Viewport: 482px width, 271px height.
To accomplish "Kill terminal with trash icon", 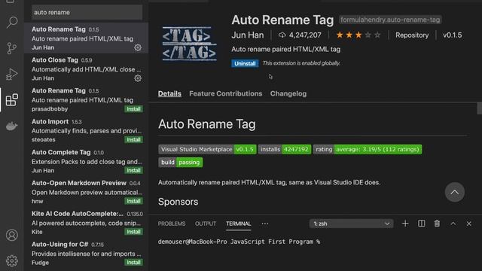I will tap(437, 224).
